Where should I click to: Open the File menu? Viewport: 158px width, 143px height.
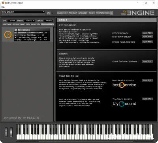(3, 7)
